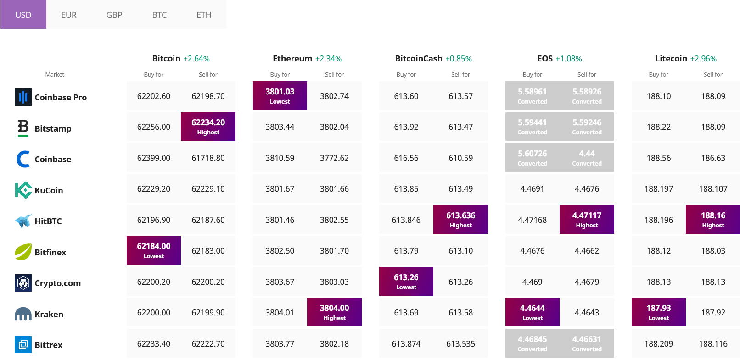Viewport: 740px width, 359px height.
Task: Click Crypto.com Bitcoin buy price 62200.20
Action: click(x=154, y=282)
